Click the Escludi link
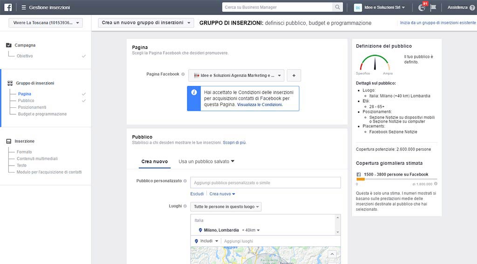This screenshot has width=477, height=264. pos(197,194)
